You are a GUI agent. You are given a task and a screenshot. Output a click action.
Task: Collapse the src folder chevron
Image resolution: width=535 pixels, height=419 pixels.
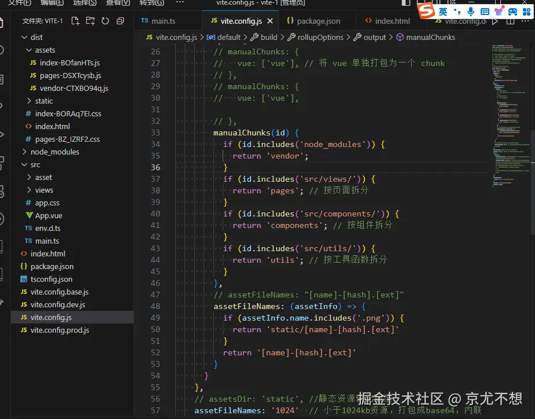pos(24,164)
